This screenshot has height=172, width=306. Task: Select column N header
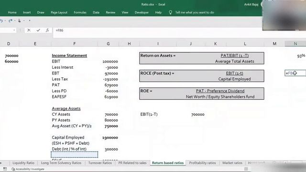point(295,43)
